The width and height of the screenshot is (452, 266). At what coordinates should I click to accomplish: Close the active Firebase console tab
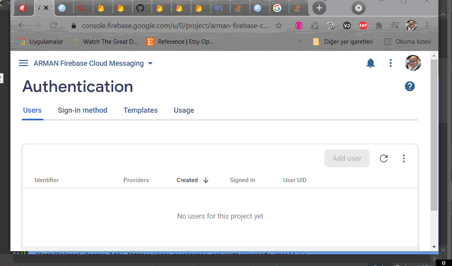46,8
